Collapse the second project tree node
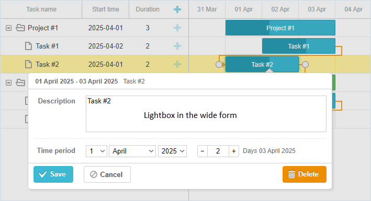The image size is (371, 201). pyautogui.click(x=8, y=82)
